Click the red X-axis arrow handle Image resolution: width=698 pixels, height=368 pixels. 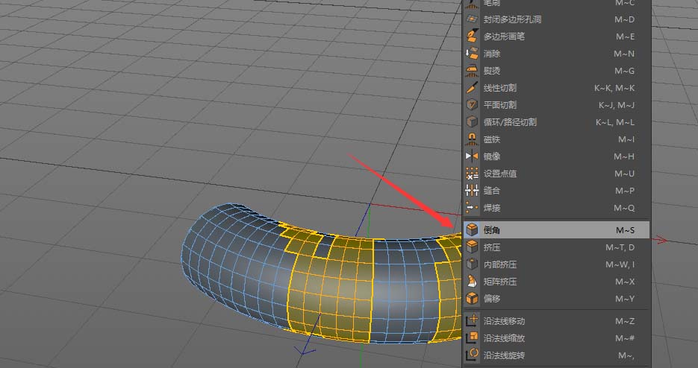point(660,240)
